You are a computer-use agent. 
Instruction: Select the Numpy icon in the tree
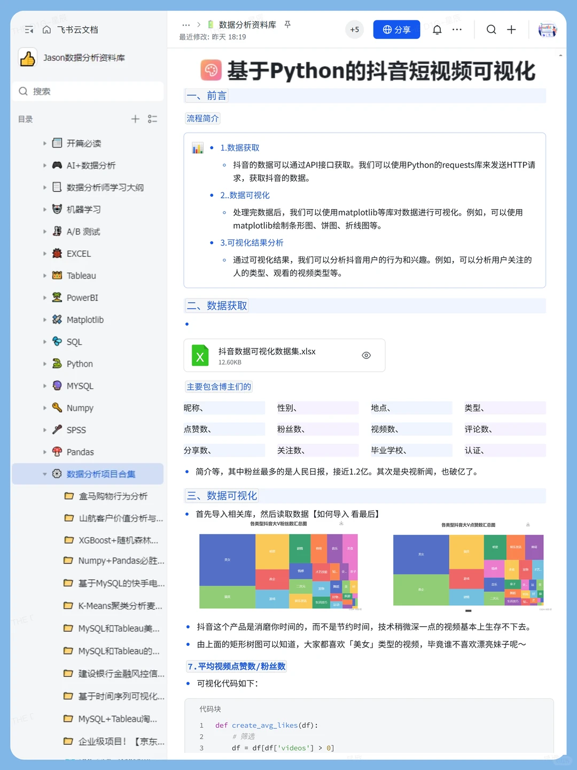pos(57,407)
